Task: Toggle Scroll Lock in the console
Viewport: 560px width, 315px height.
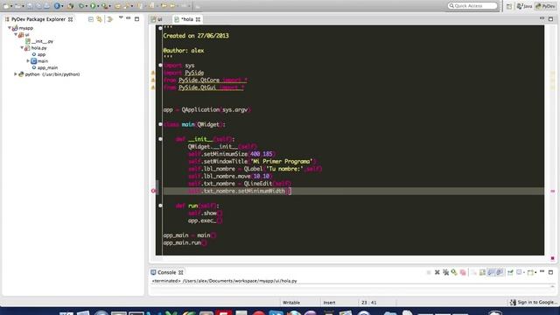Action: [x=482, y=272]
